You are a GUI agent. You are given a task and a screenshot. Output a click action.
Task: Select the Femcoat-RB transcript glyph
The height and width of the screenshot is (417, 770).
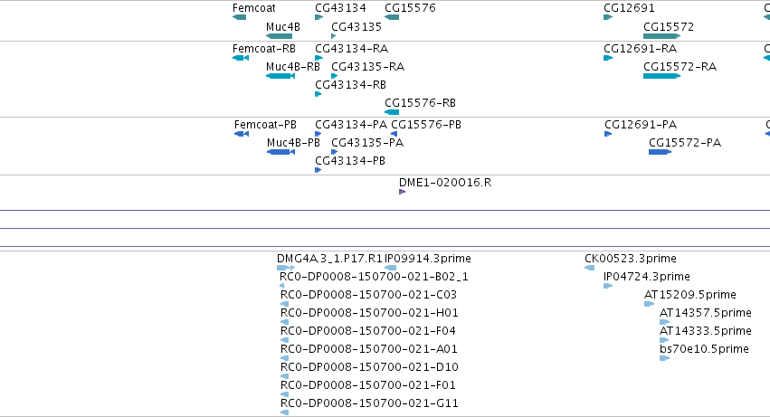pos(241,58)
